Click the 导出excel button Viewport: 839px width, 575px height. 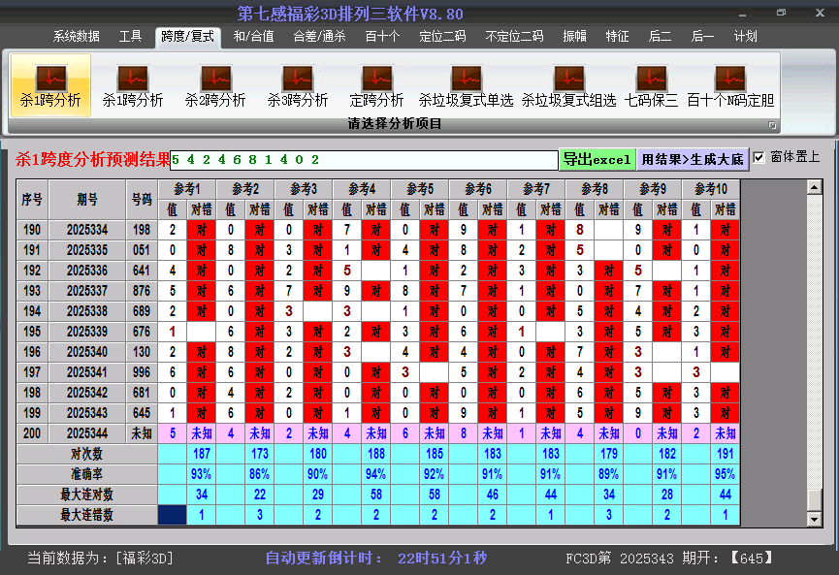(x=597, y=157)
